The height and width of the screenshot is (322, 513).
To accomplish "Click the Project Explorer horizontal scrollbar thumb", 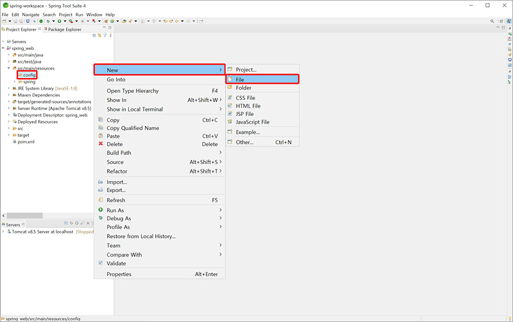I will 24,216.
